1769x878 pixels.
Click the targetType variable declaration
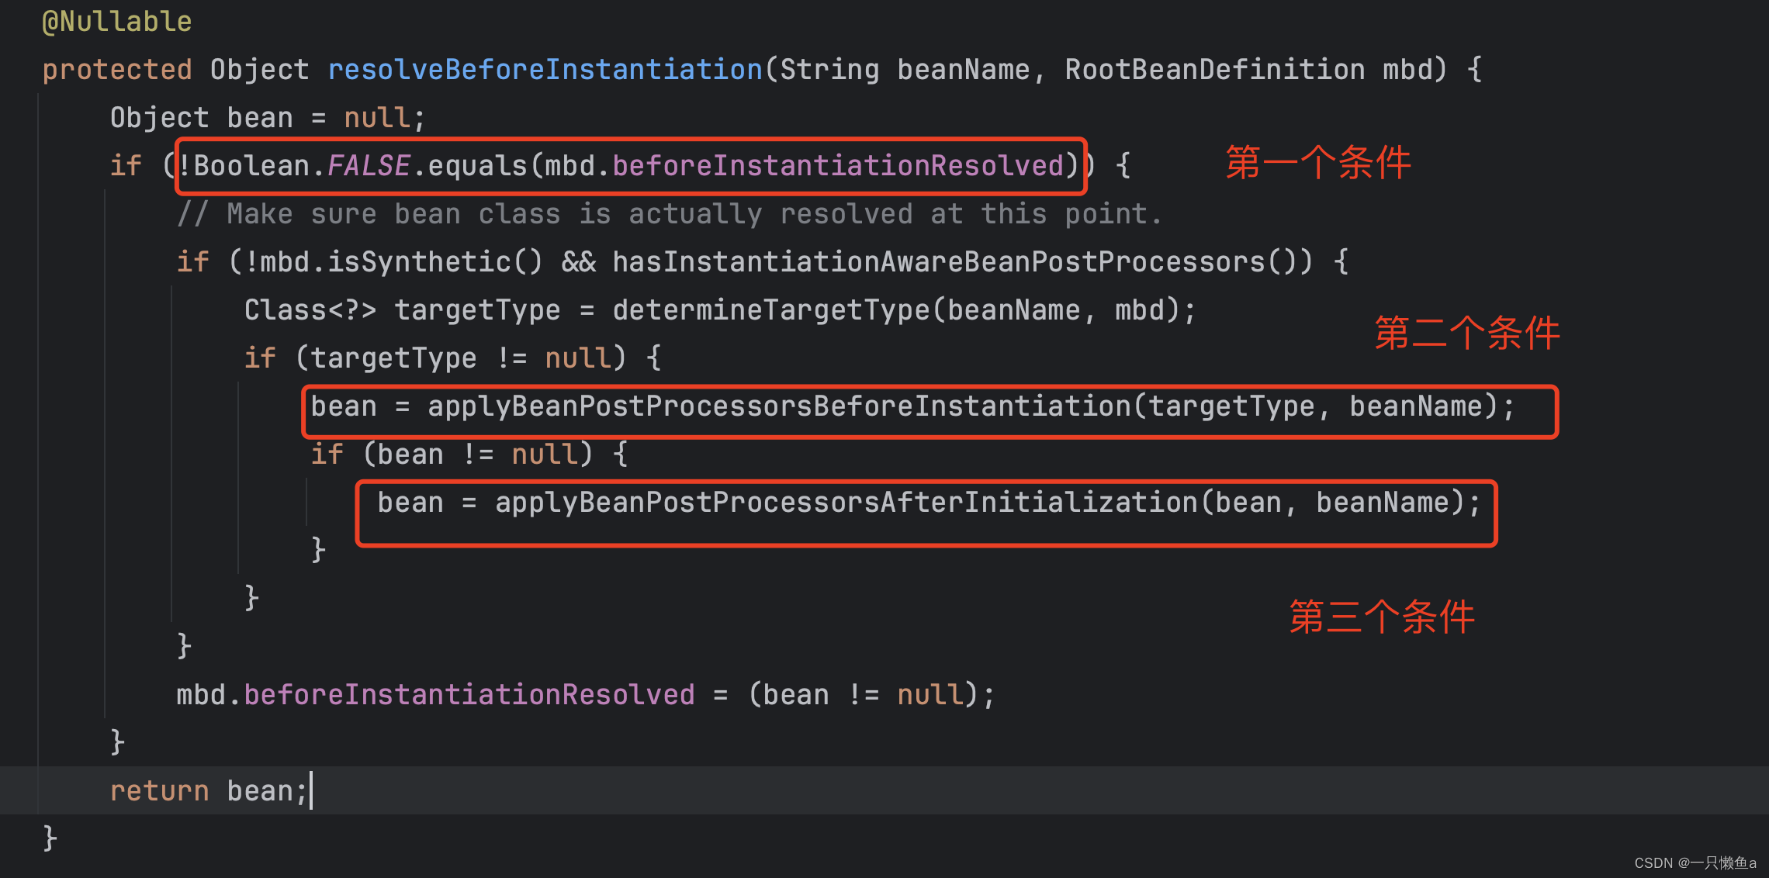coord(479,309)
